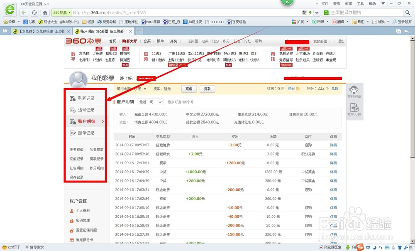Click 购彩记录 in sidebar
The height and width of the screenshot is (251, 415).
86,98
